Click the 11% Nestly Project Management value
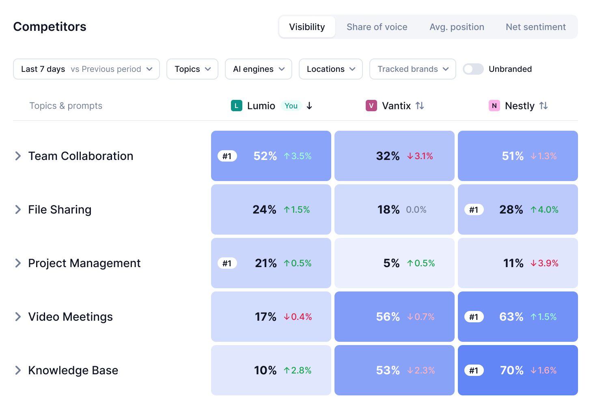Viewport: 591px width, 410px height. pyautogui.click(x=513, y=263)
